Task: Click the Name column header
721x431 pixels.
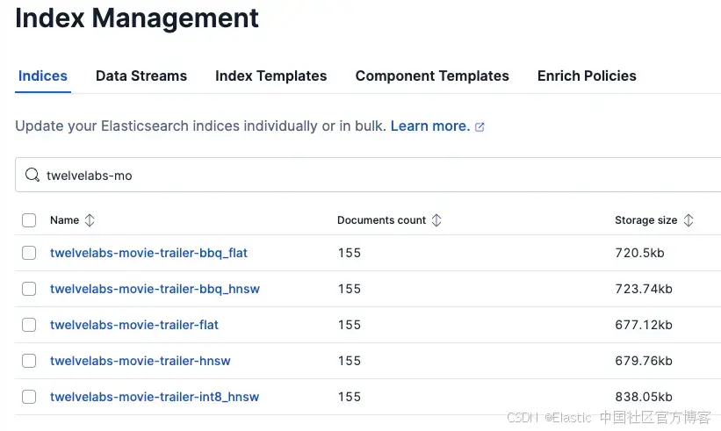Action: point(64,220)
